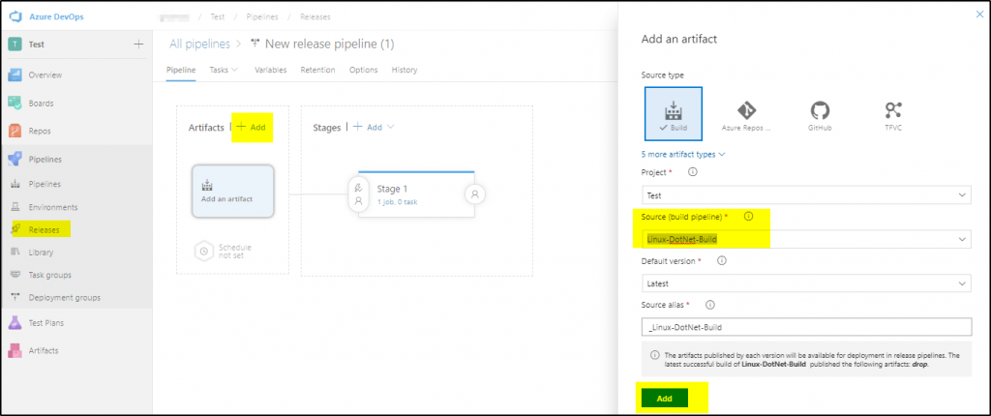Click Add next to Artifacts
This screenshot has width=991, height=416.
point(252,127)
